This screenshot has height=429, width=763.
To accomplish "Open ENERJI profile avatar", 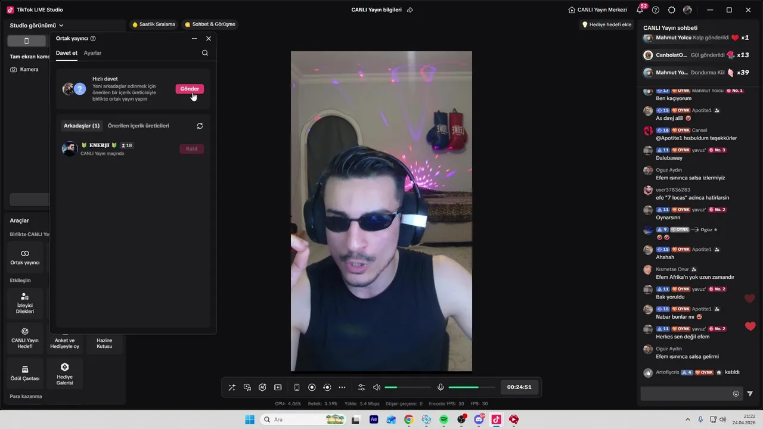I will (70, 149).
